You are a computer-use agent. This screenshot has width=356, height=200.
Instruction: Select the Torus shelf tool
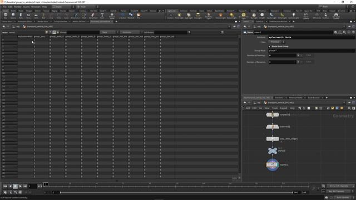click(x=28, y=16)
